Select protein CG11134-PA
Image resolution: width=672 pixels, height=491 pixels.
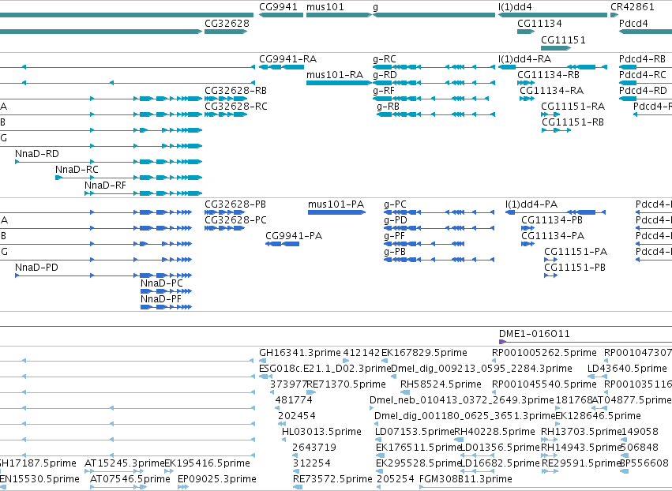pos(553,236)
